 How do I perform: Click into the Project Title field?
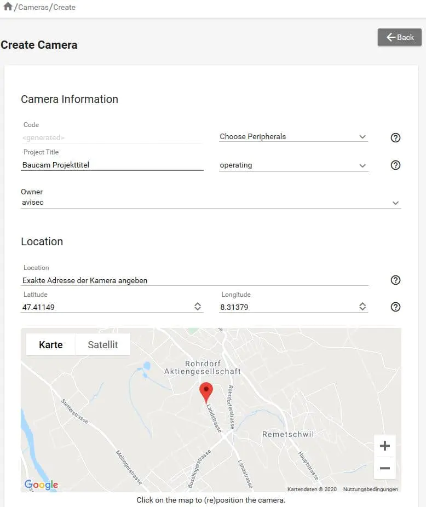pyautogui.click(x=112, y=165)
